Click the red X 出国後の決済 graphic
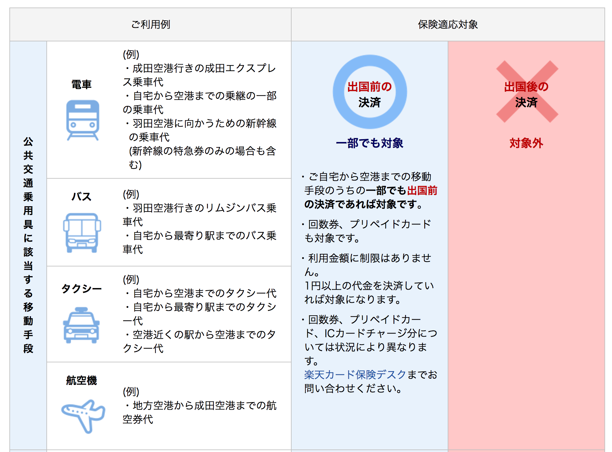The width and height of the screenshot is (612, 452). [x=527, y=92]
